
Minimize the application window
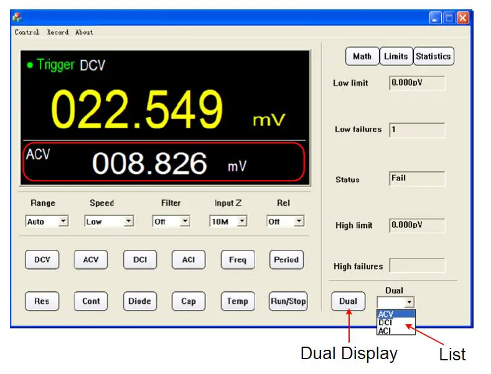click(435, 17)
